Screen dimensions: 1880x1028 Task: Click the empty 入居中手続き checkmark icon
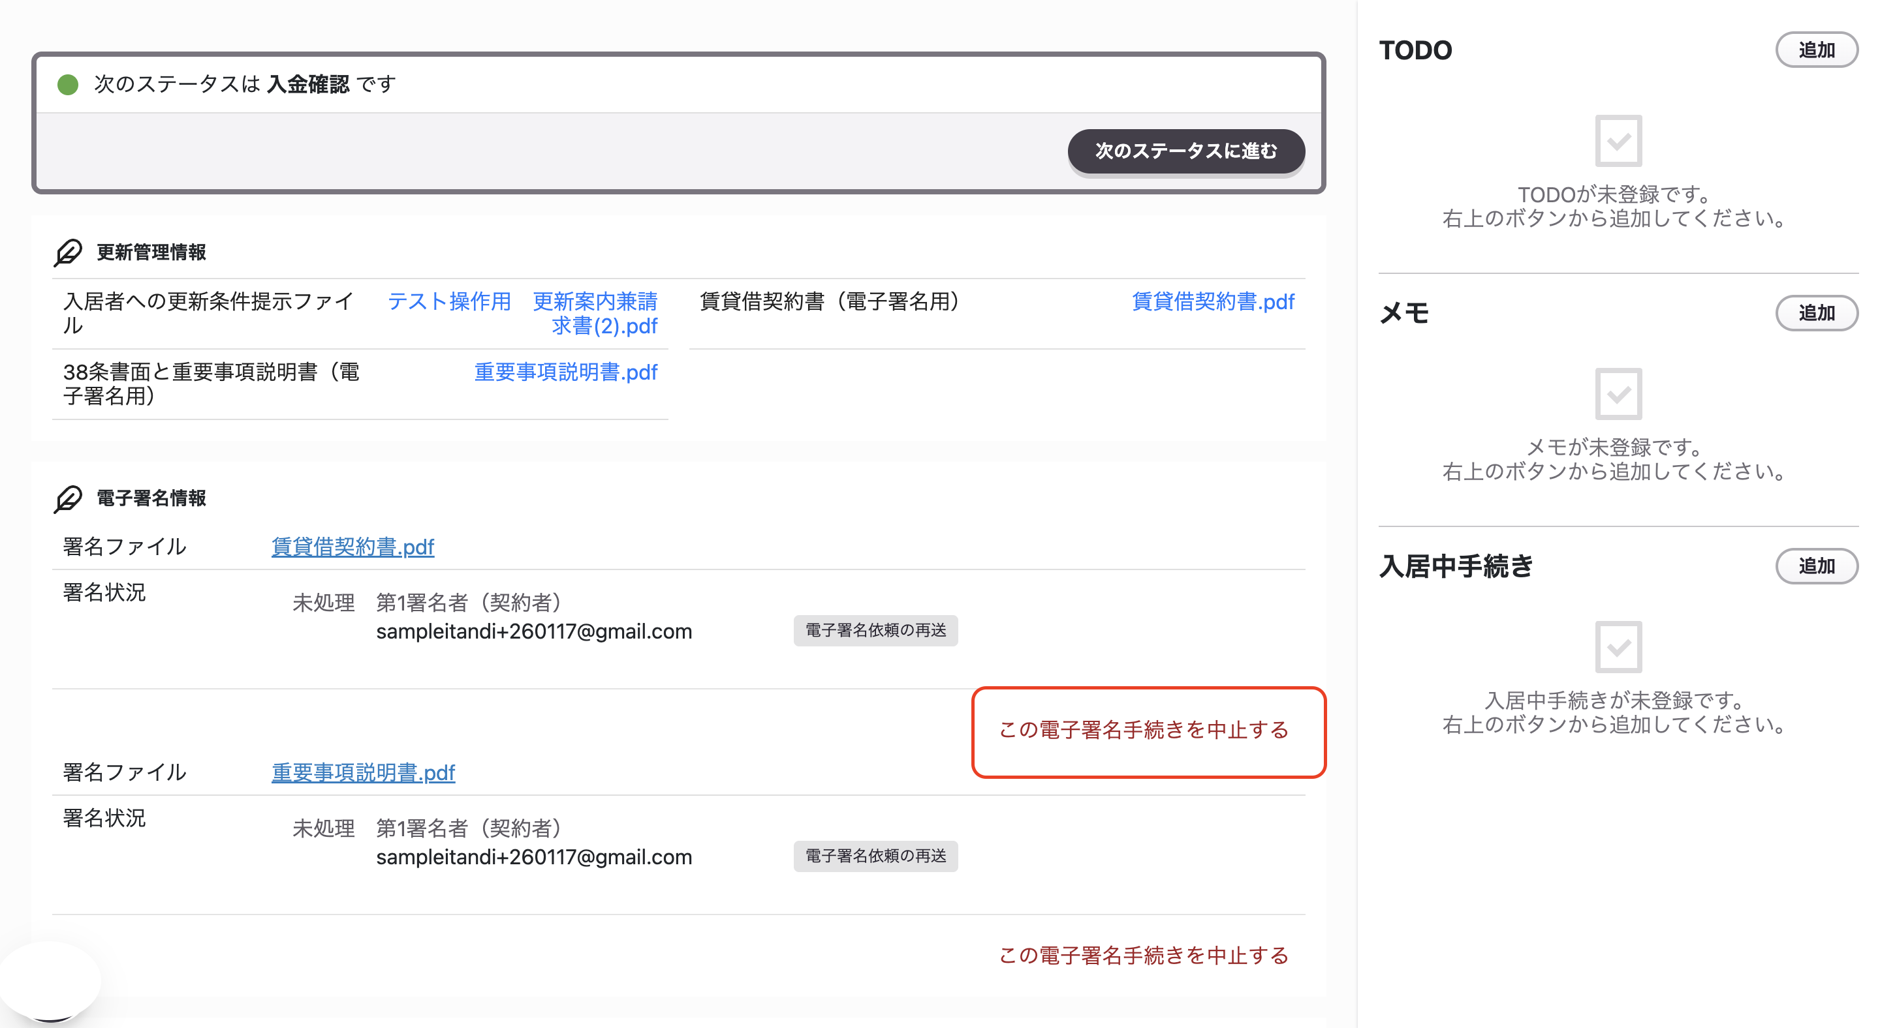pyautogui.click(x=1618, y=646)
